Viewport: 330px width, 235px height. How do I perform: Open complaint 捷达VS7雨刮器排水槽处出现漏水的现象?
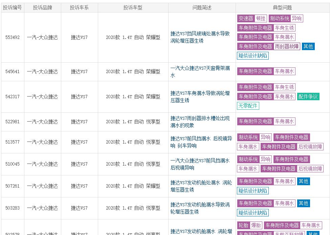coord(200,122)
